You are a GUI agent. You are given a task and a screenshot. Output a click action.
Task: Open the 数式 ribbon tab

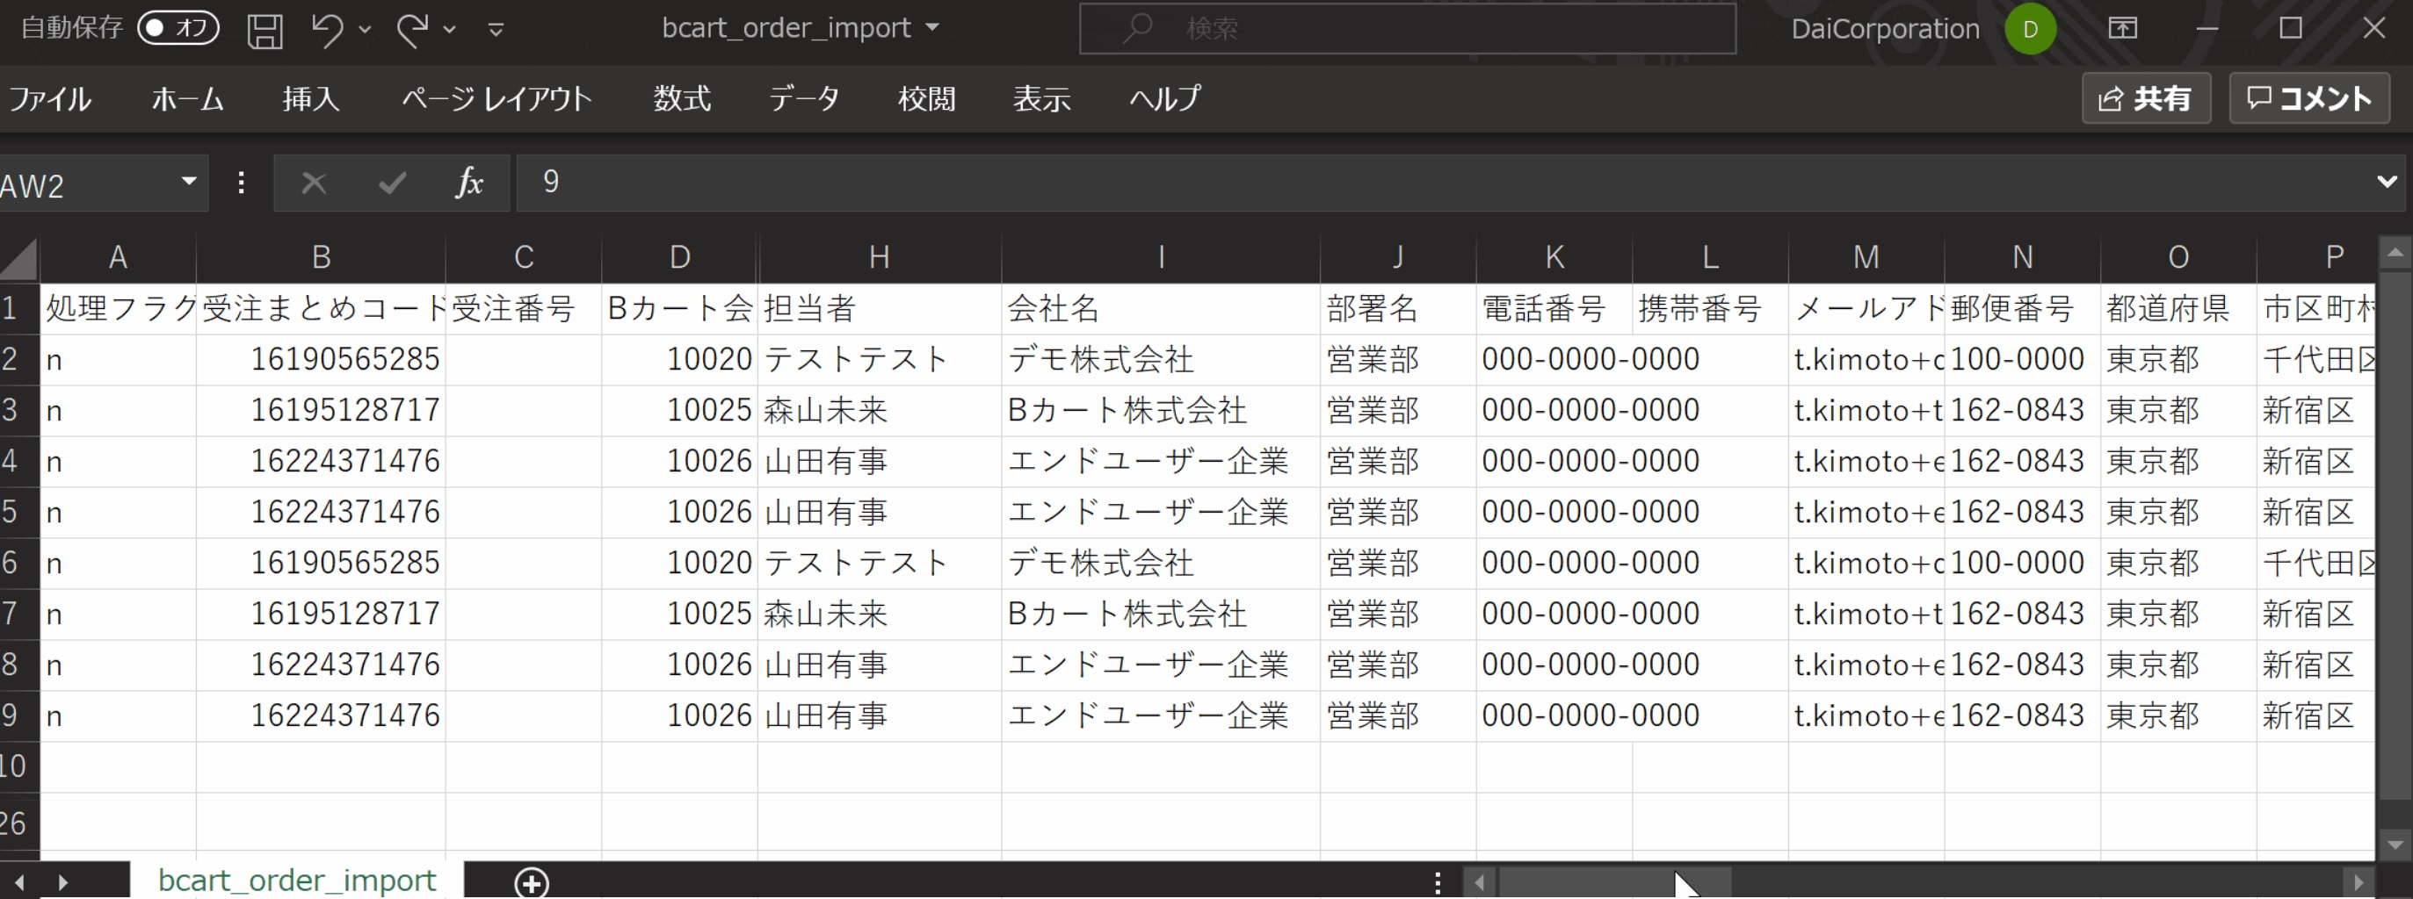(682, 98)
